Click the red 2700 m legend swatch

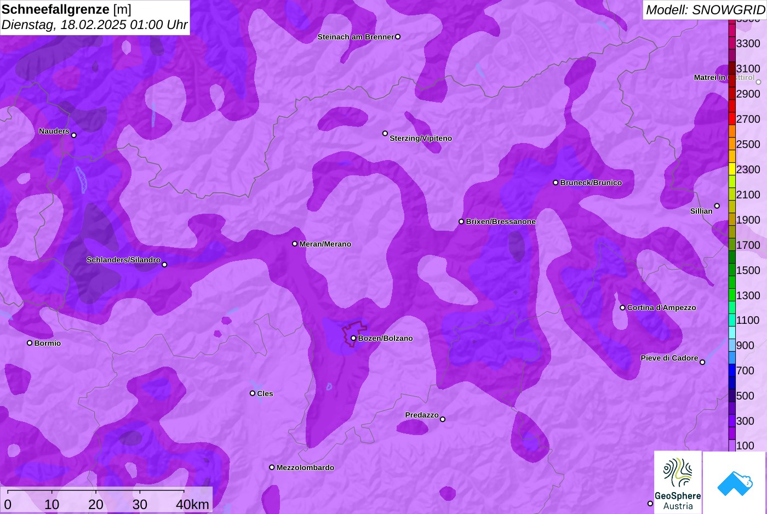[732, 119]
